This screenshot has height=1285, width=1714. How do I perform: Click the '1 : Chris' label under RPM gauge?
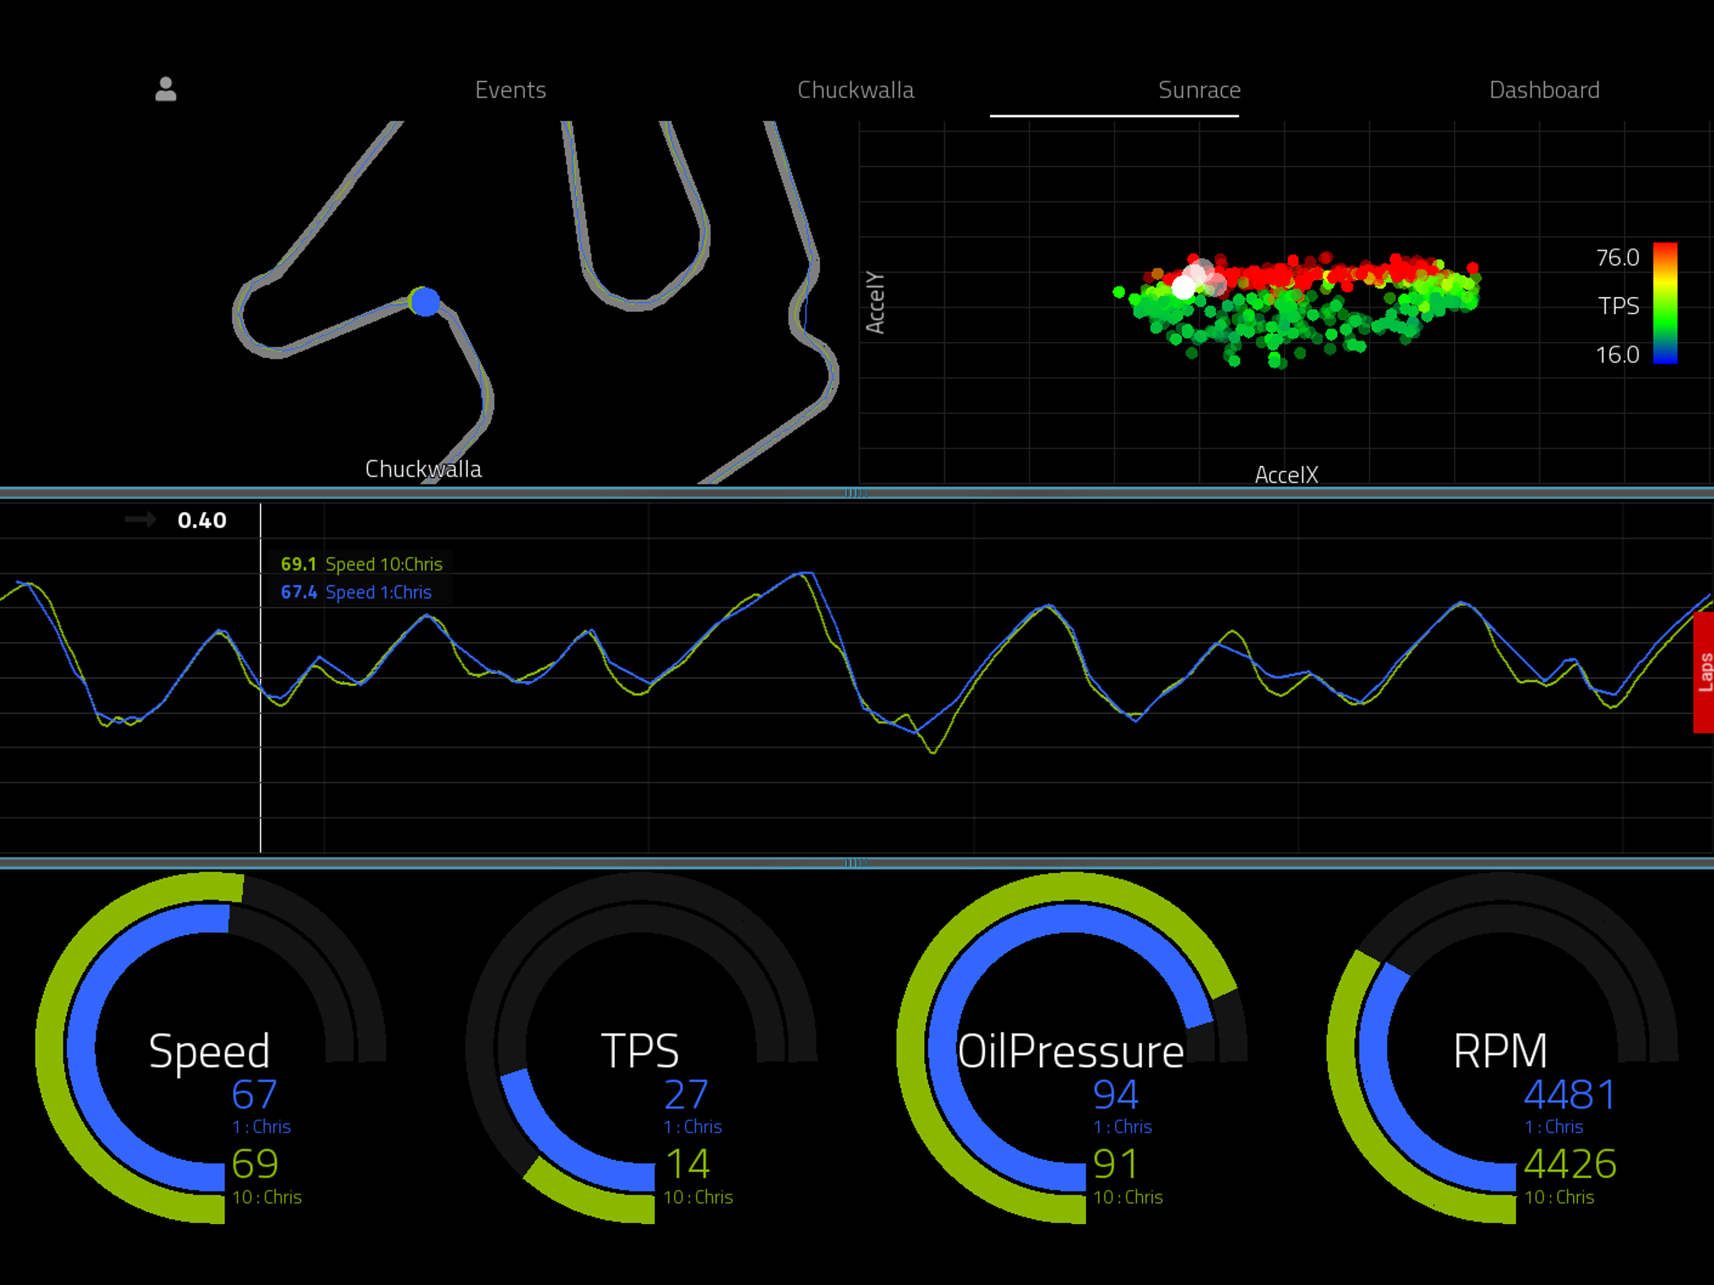(1553, 1127)
